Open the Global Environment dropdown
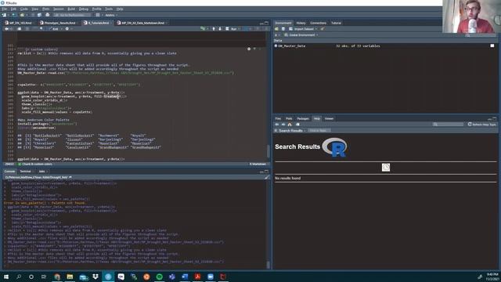Viewport: 501px width, 282px height. click(x=301, y=34)
